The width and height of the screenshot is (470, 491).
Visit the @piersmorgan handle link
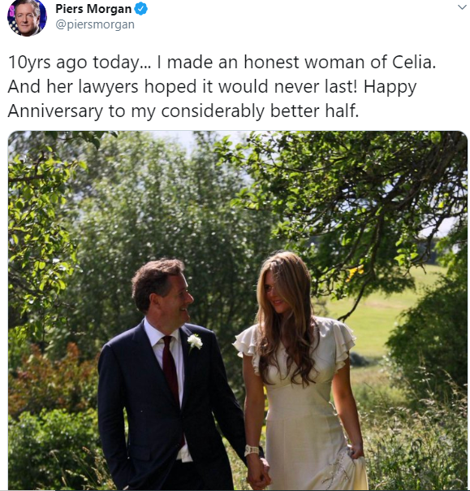[95, 24]
